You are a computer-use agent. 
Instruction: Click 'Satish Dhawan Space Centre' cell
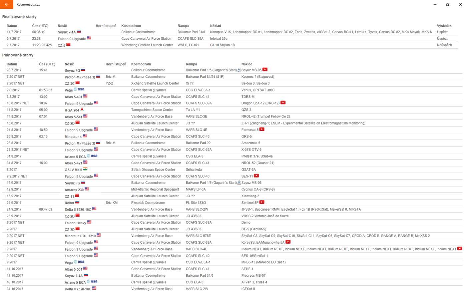click(153, 170)
